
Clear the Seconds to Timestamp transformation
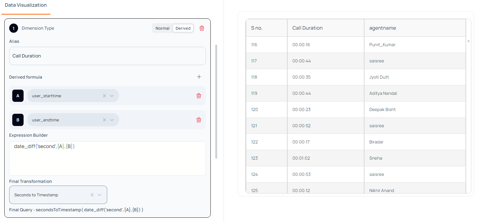pos(92,195)
